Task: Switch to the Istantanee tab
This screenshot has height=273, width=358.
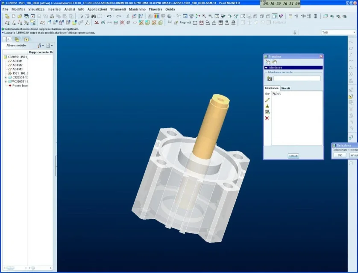Action: [272, 88]
